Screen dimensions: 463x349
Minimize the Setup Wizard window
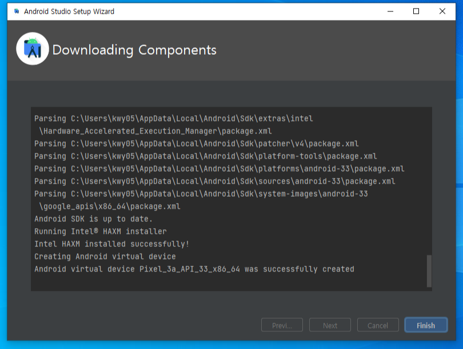pyautogui.click(x=390, y=11)
